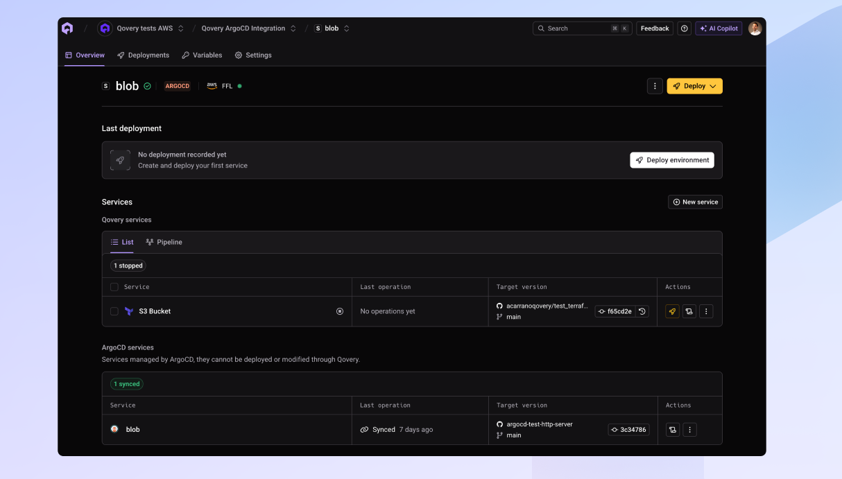Viewport: 842px width, 479px height.
Task: Click the green check status icon beside blob title
Action: point(147,86)
